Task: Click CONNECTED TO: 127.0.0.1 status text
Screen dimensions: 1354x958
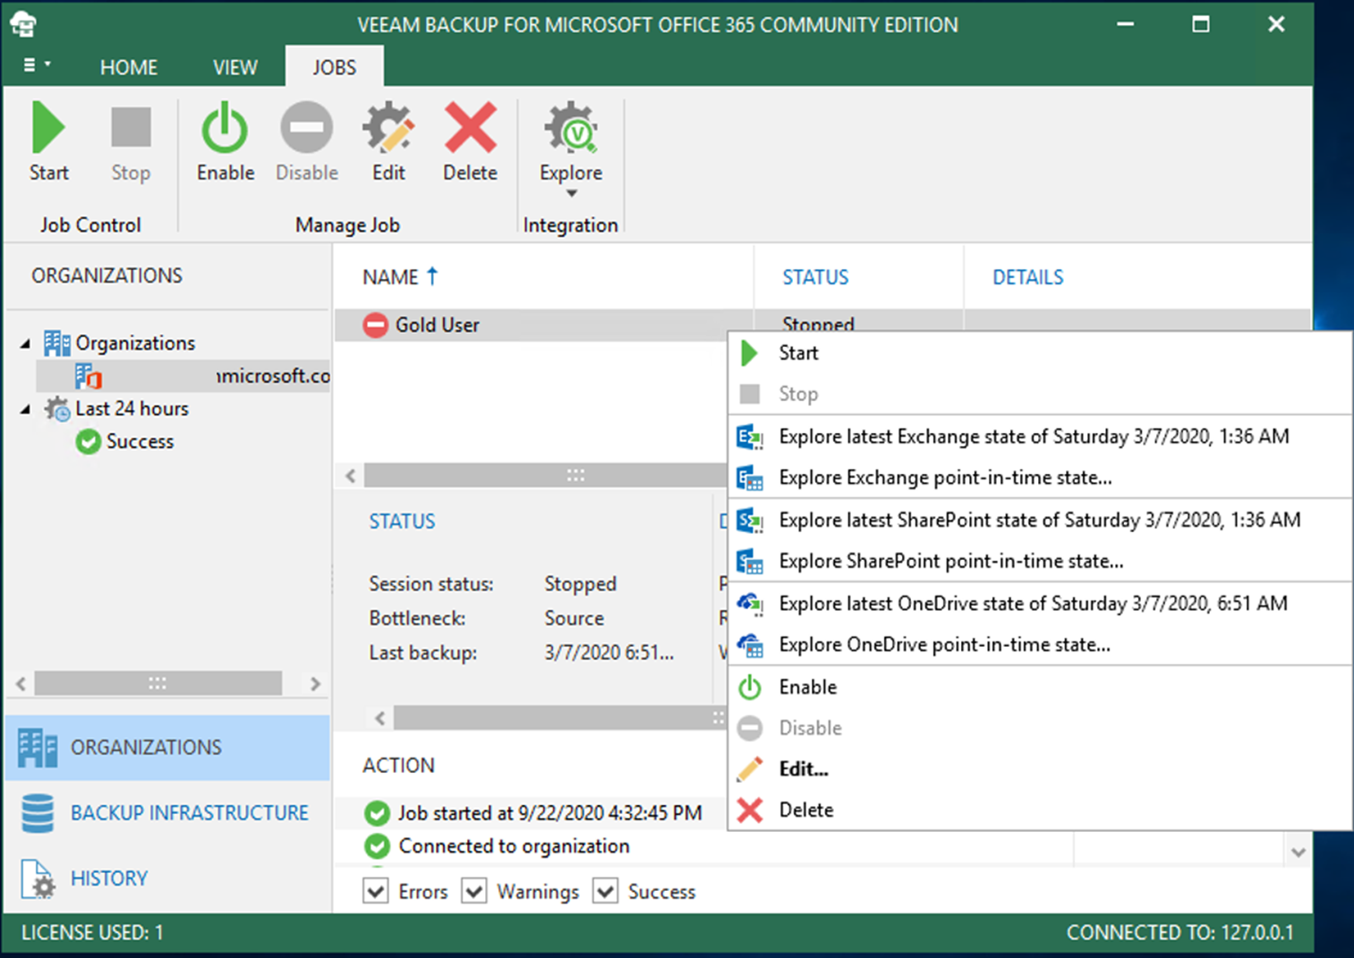Action: (x=1179, y=933)
